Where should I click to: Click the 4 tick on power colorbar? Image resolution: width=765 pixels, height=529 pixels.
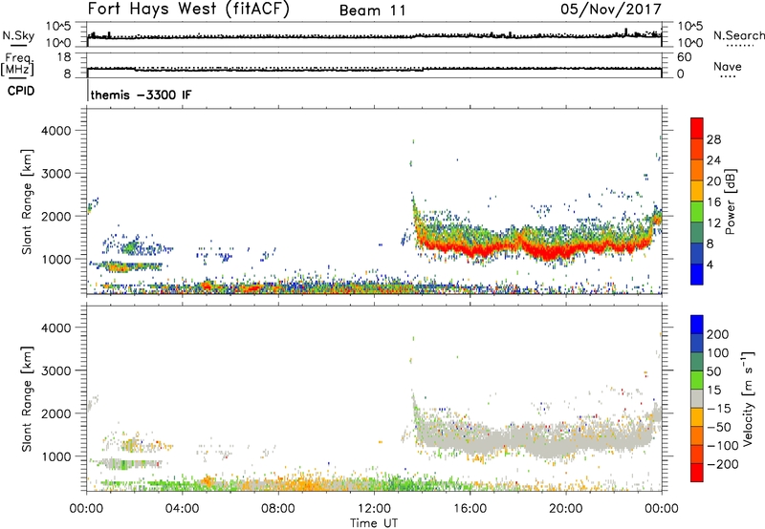710,264
